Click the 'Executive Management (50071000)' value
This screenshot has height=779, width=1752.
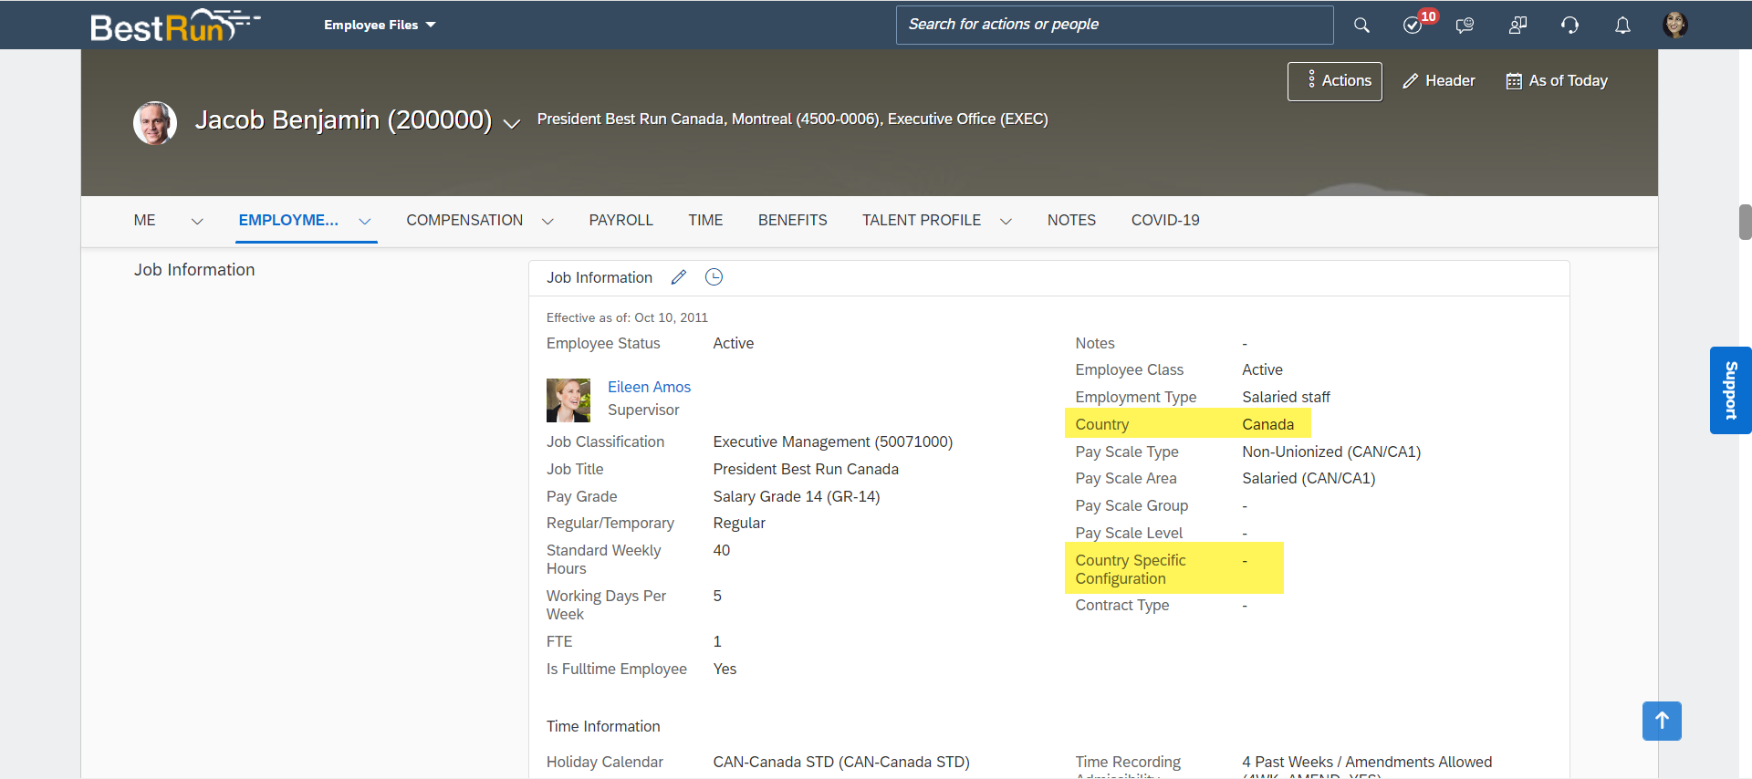(x=832, y=441)
